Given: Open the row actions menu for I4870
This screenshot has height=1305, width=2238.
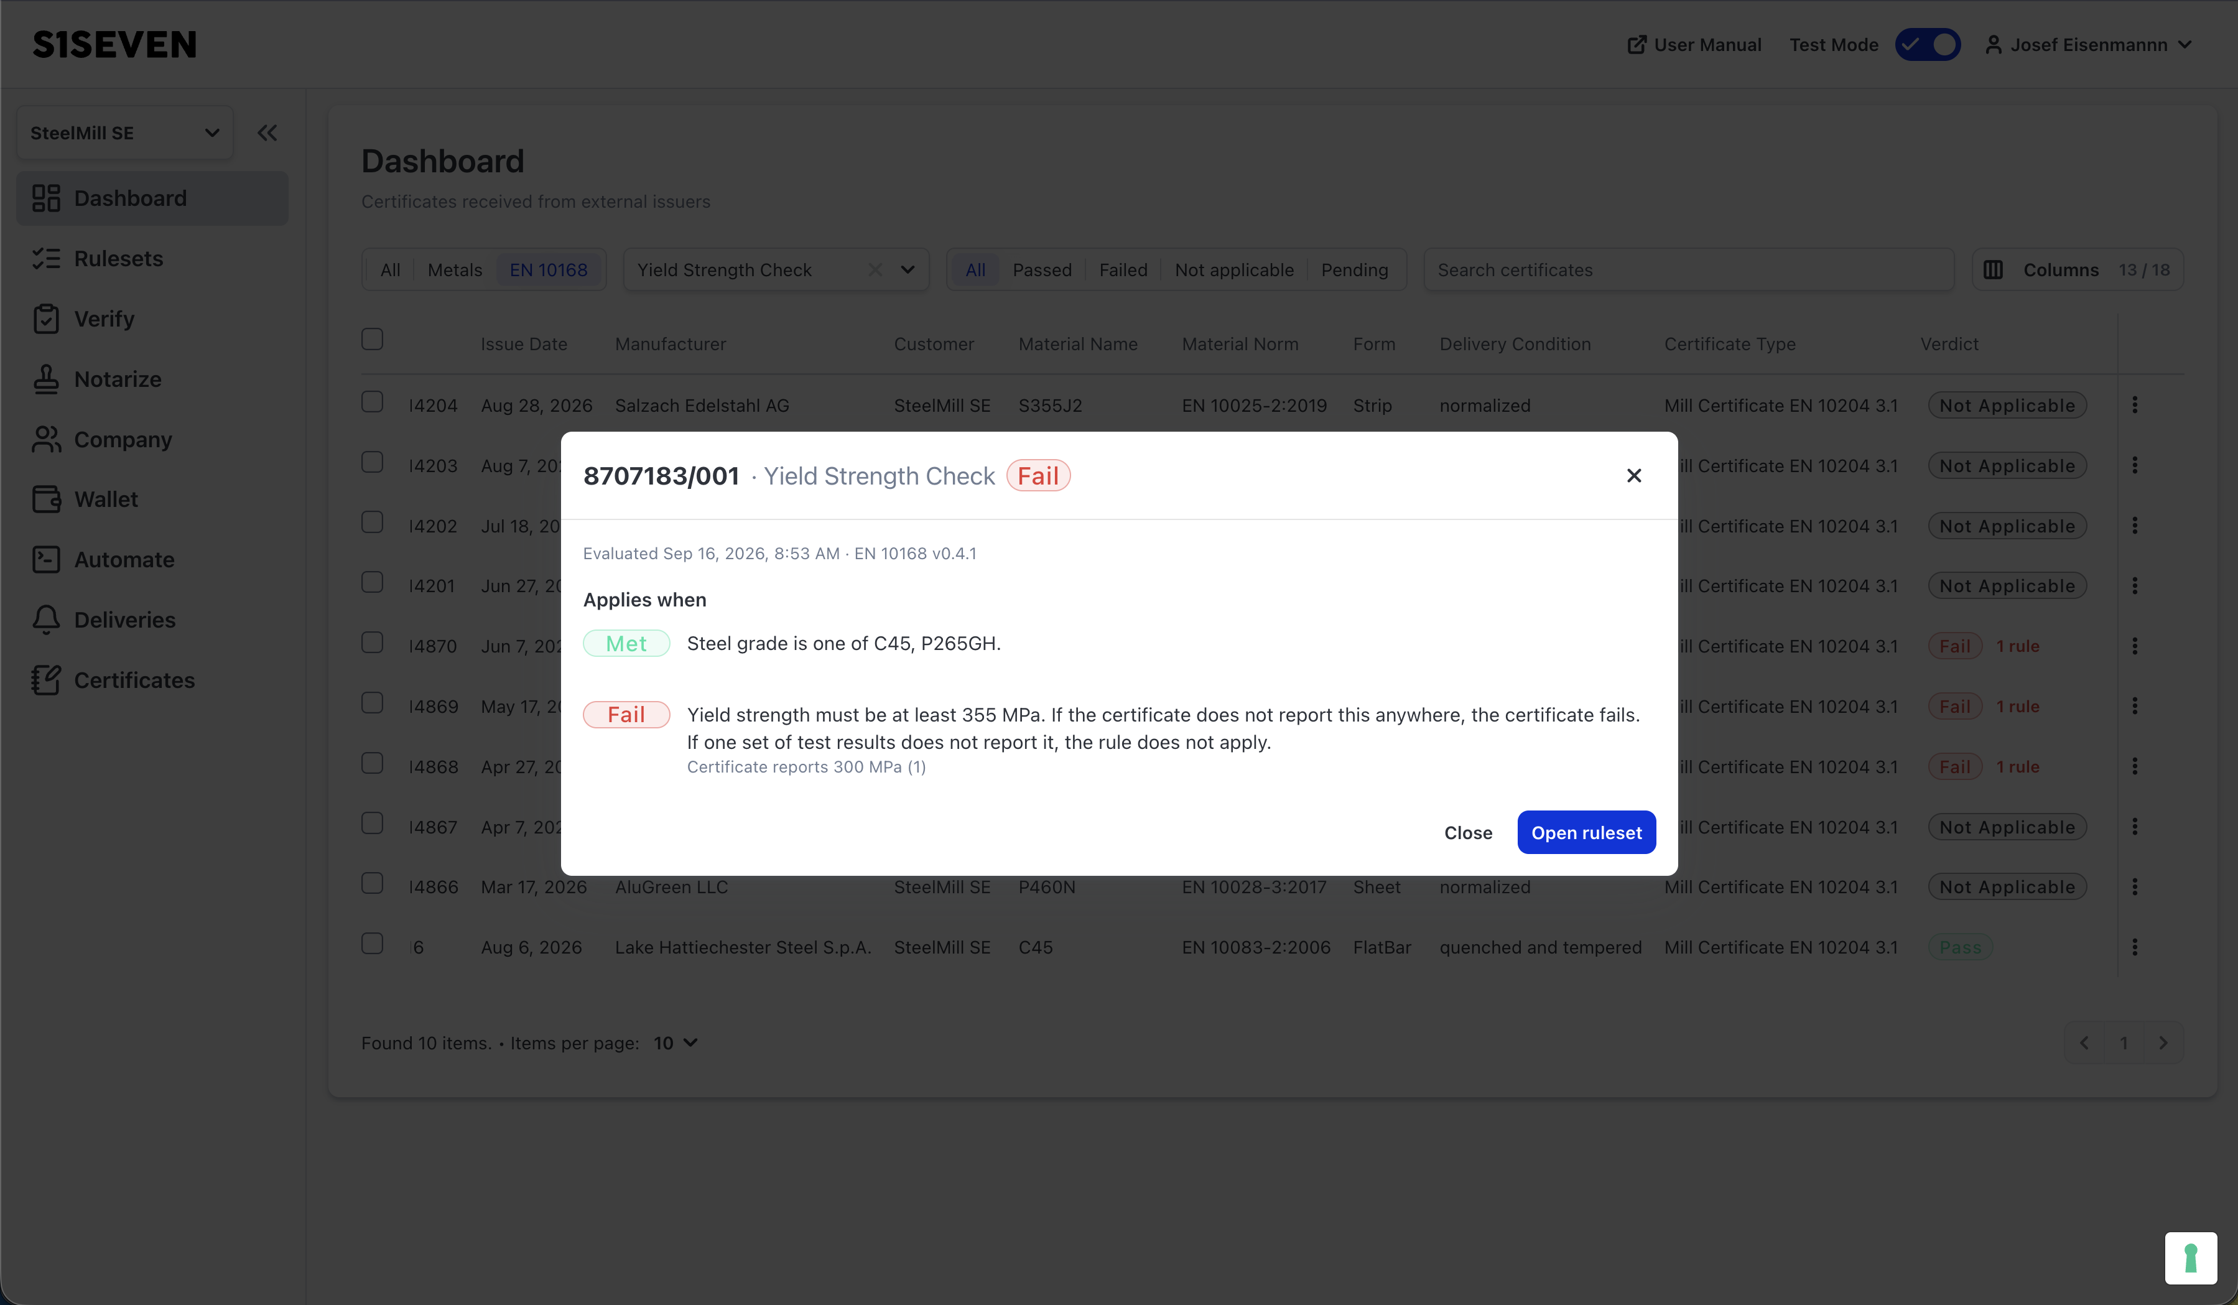Looking at the screenshot, I should coord(2135,646).
